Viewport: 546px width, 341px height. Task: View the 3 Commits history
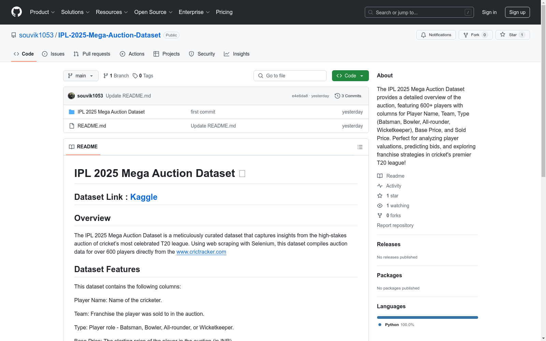348,96
